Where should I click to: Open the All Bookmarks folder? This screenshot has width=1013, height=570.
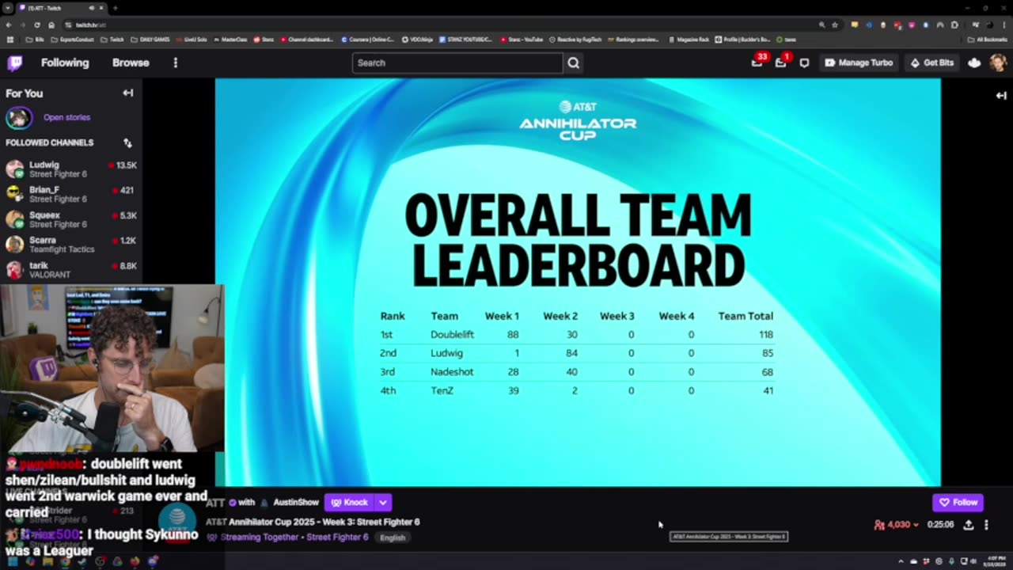pos(988,39)
